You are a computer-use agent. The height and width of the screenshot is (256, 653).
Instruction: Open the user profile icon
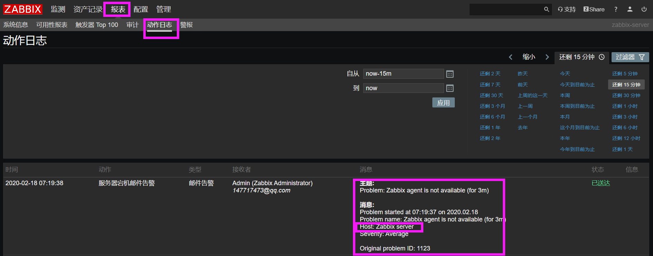[630, 9]
